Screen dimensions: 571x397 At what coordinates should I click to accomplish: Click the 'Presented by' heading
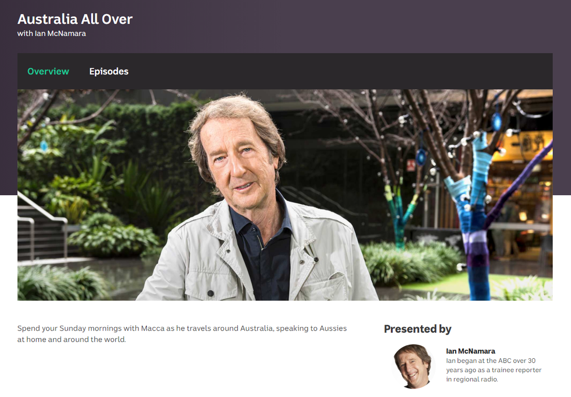pos(417,329)
